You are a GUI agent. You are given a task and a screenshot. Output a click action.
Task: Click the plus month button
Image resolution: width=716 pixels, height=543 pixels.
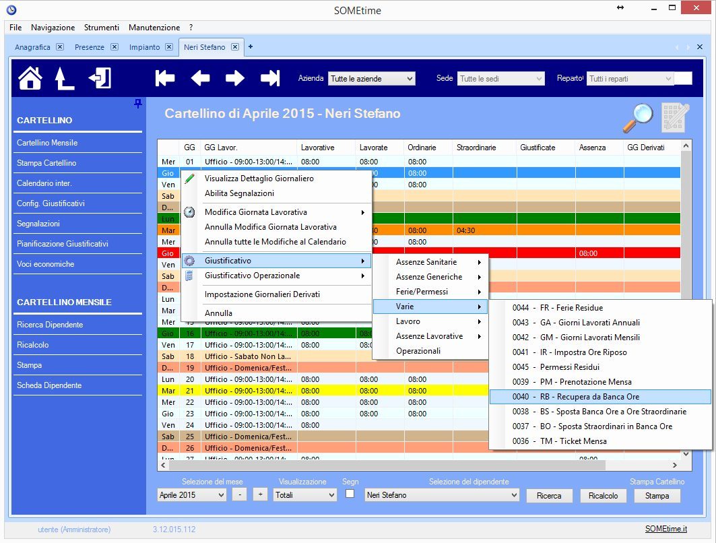tap(260, 494)
